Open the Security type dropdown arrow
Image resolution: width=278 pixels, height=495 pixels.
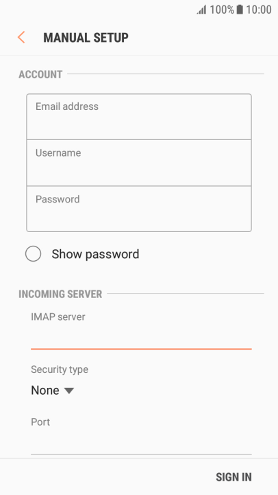(x=69, y=391)
